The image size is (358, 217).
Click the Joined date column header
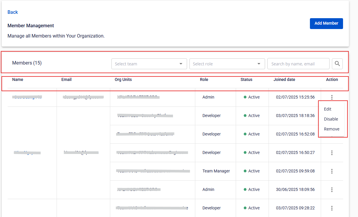coord(284,79)
